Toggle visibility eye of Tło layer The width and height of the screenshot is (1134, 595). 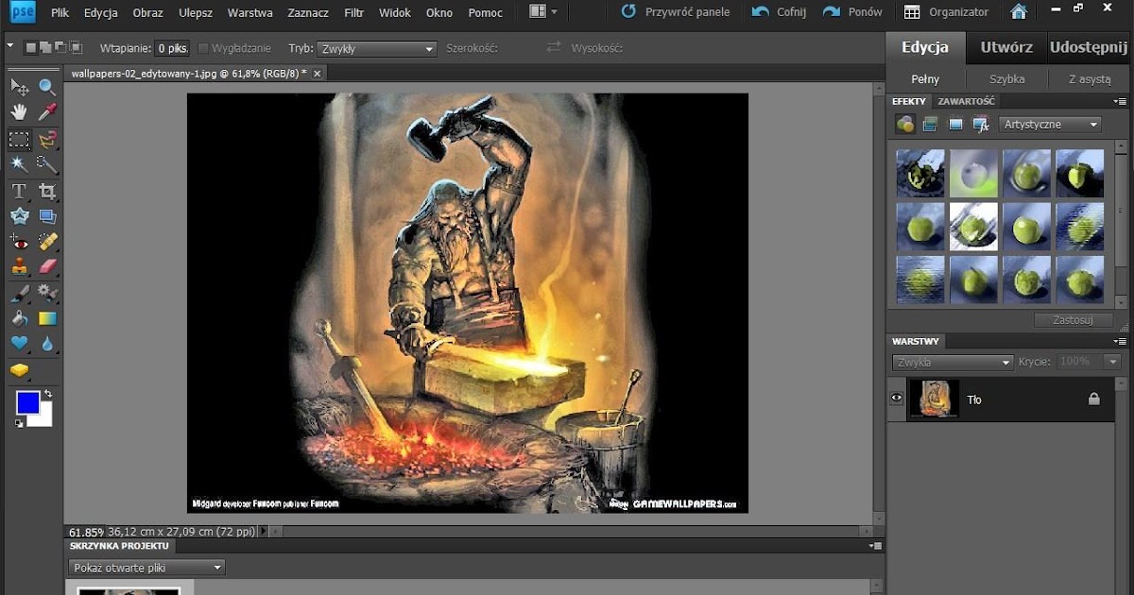point(897,399)
